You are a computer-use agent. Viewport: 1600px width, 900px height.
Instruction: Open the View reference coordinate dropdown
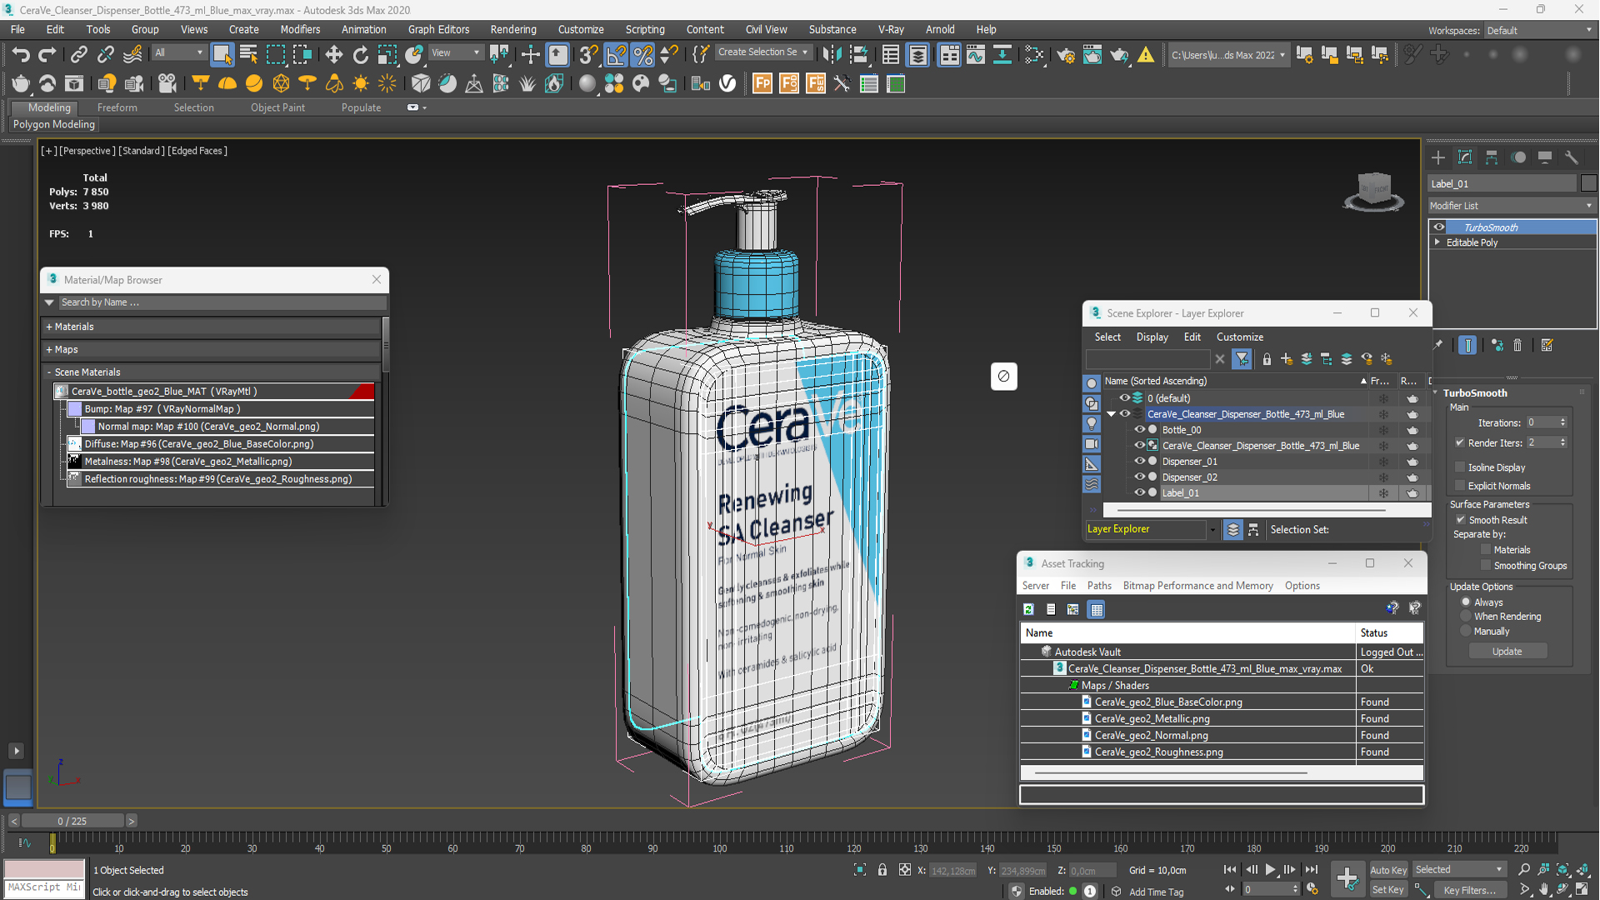[456, 52]
